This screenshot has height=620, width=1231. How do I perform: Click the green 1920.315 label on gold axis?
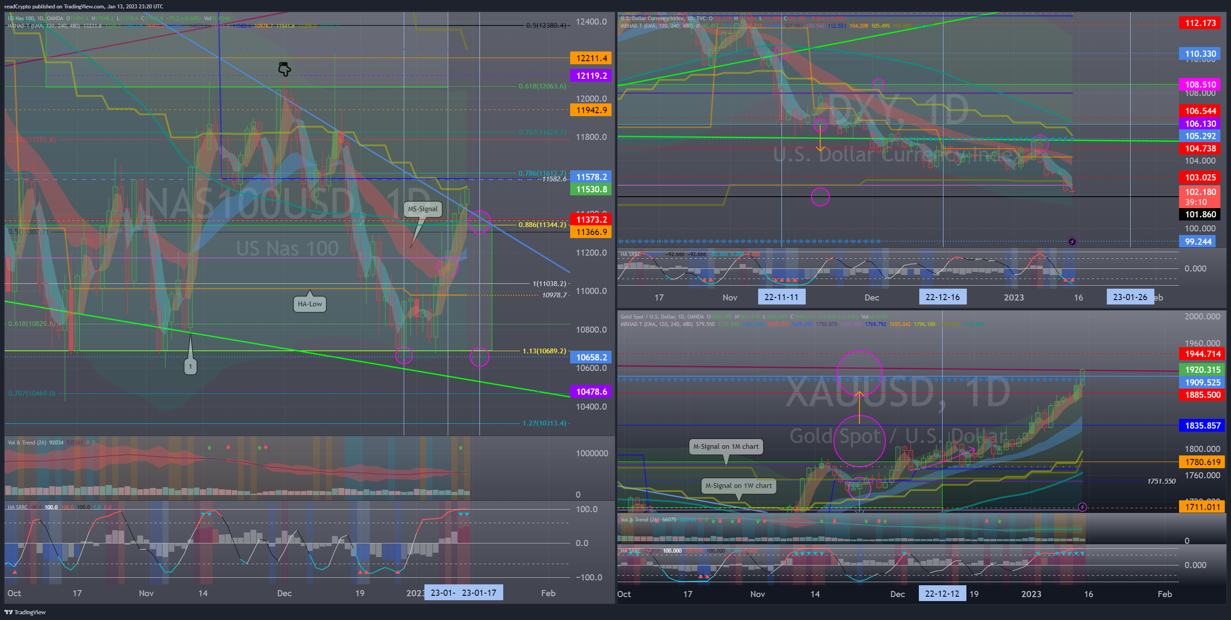pyautogui.click(x=1202, y=370)
